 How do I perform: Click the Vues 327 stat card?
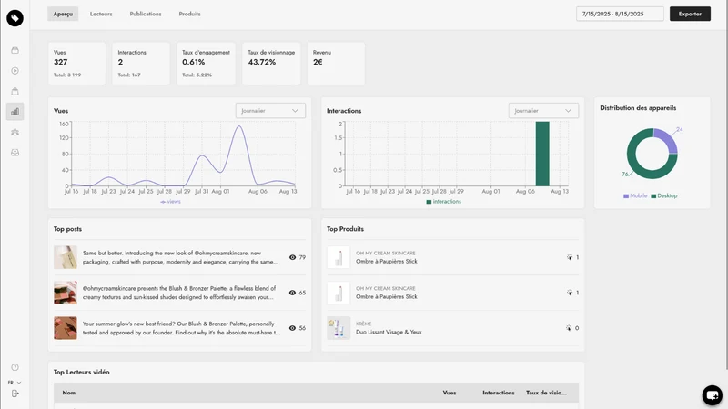pos(77,64)
